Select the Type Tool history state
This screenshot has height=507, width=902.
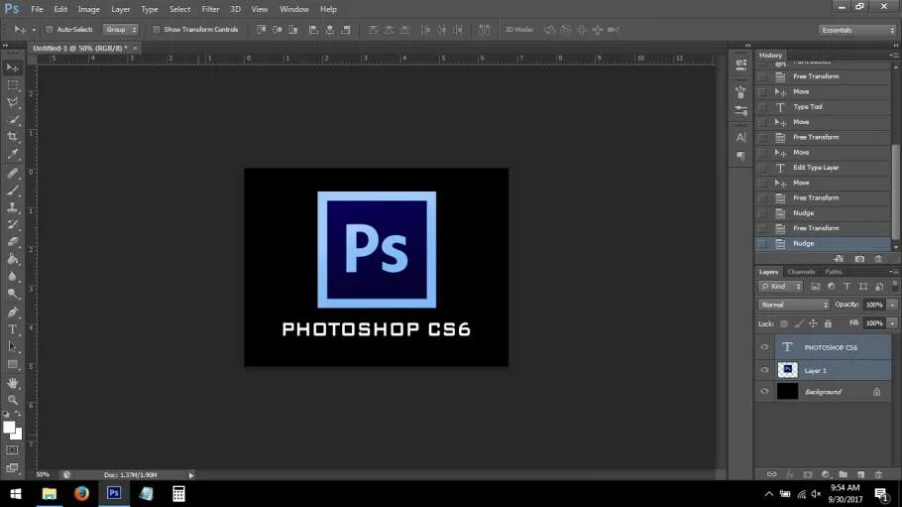point(824,106)
